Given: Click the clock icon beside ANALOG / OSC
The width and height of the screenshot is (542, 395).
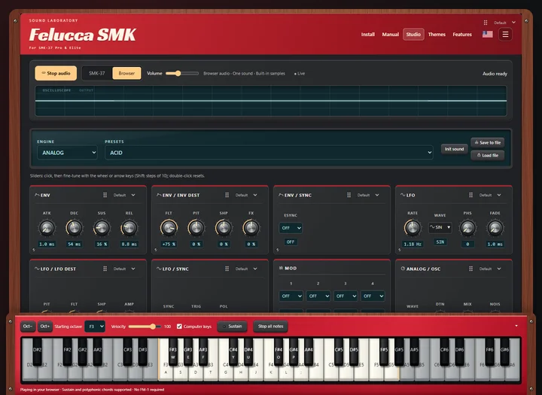Looking at the screenshot, I should 403,269.
